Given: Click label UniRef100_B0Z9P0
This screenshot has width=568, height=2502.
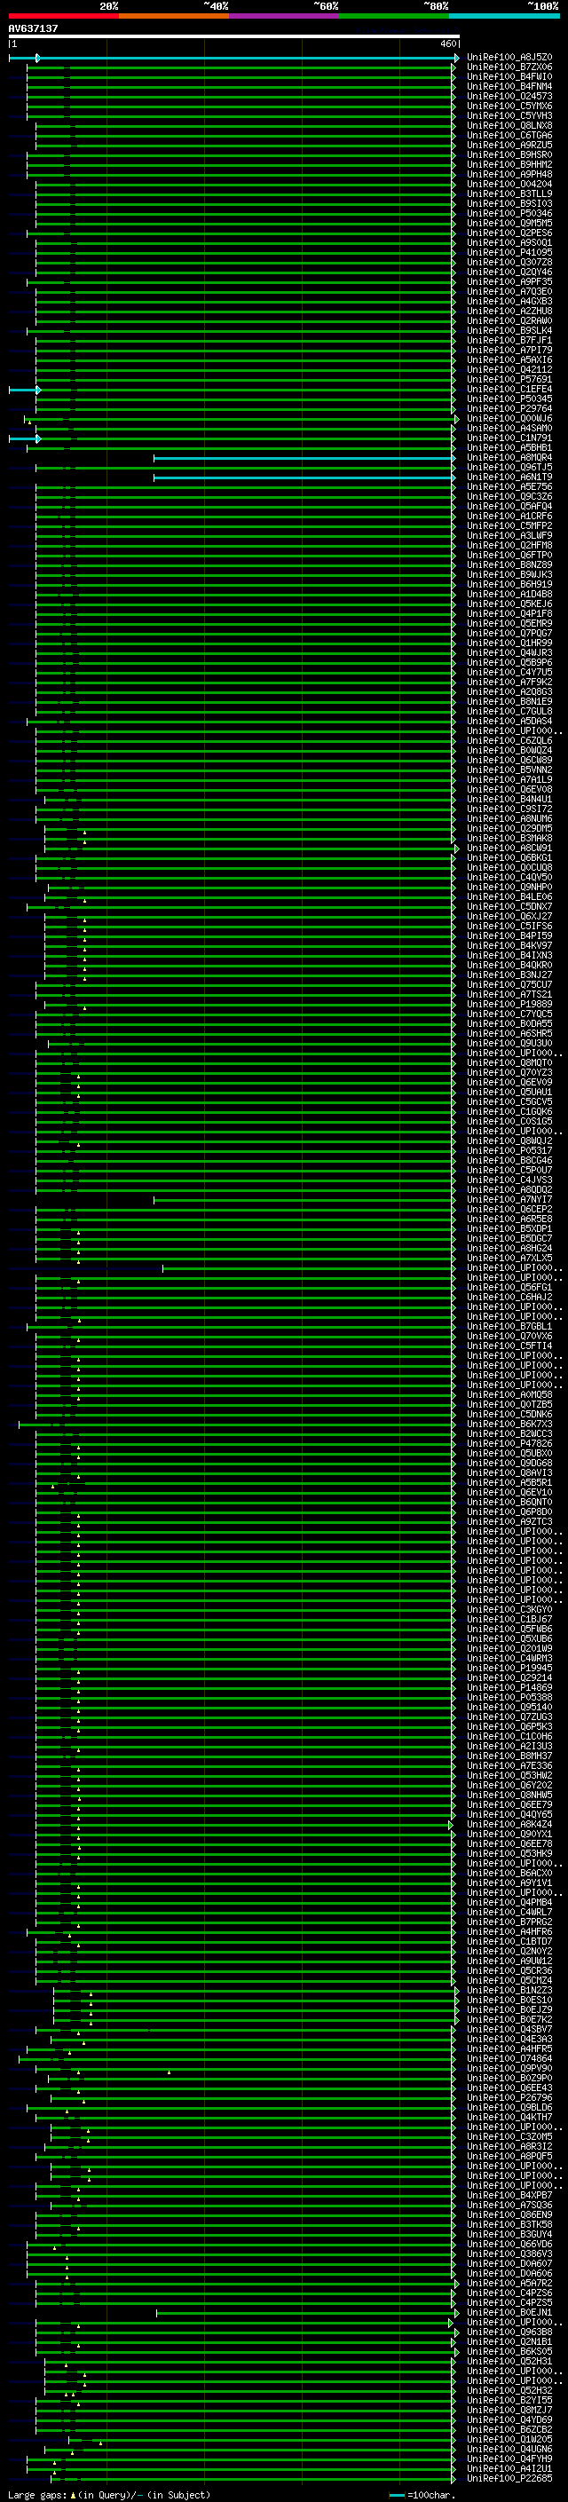Looking at the screenshot, I should 509,2078.
